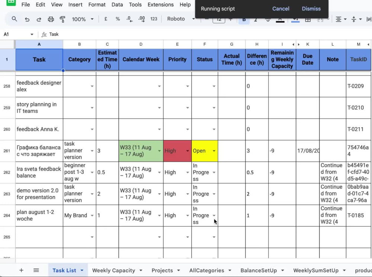Screen dimensions: 372x277
Task: Open the View menu
Action: click(57, 4)
